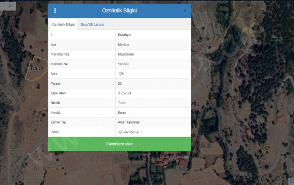
Task: Click the Tapu Alanı value 3.752,24
Action: point(125,93)
